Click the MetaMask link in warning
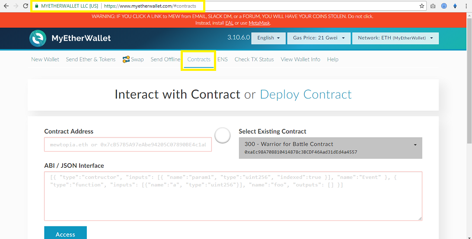 tap(259, 23)
